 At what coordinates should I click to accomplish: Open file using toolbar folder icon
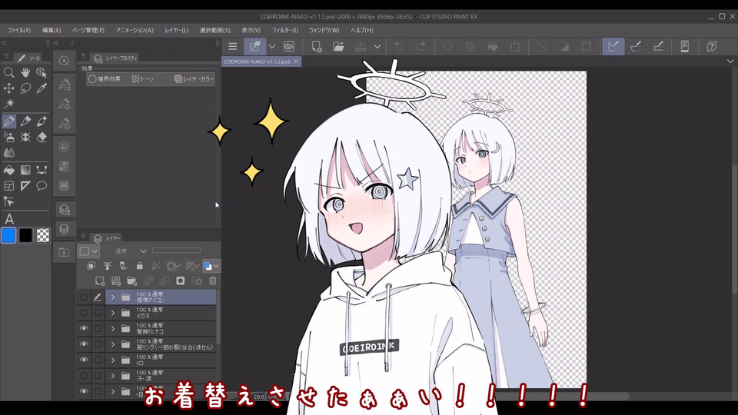338,47
